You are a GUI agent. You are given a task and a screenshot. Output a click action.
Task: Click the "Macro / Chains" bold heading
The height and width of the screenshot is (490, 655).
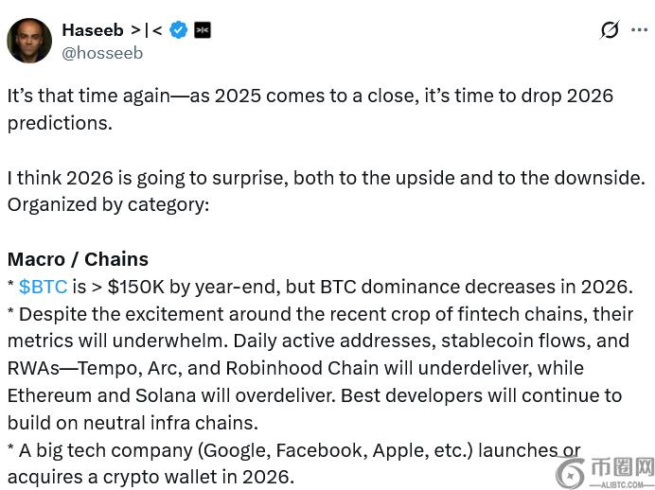[78, 259]
